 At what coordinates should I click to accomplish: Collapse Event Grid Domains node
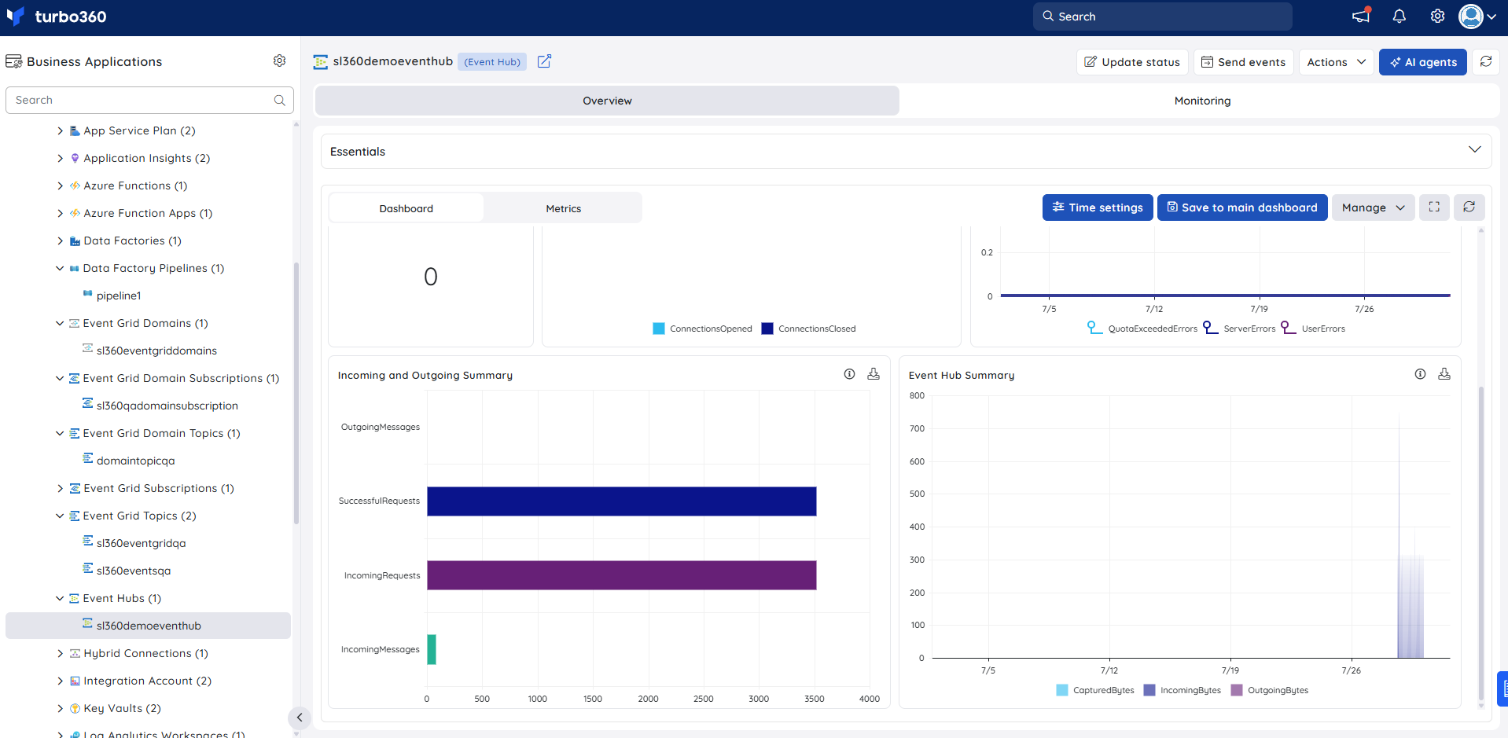pos(60,323)
